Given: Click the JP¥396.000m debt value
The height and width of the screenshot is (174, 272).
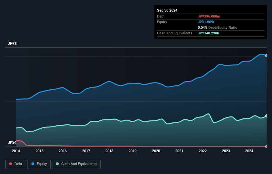Looking at the screenshot, I should 209,16.
